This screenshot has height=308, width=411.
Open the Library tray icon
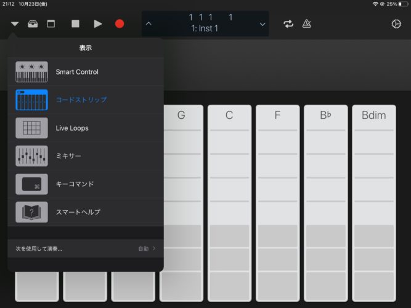33,24
